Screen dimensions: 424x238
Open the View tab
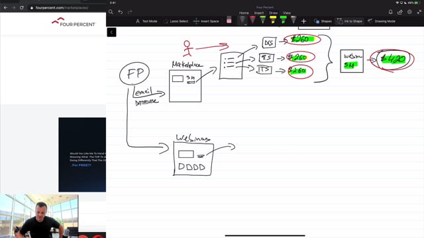click(287, 13)
